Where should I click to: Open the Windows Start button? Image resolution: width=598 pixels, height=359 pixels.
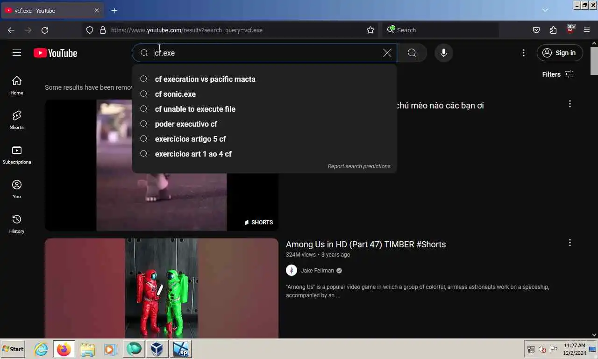13,349
